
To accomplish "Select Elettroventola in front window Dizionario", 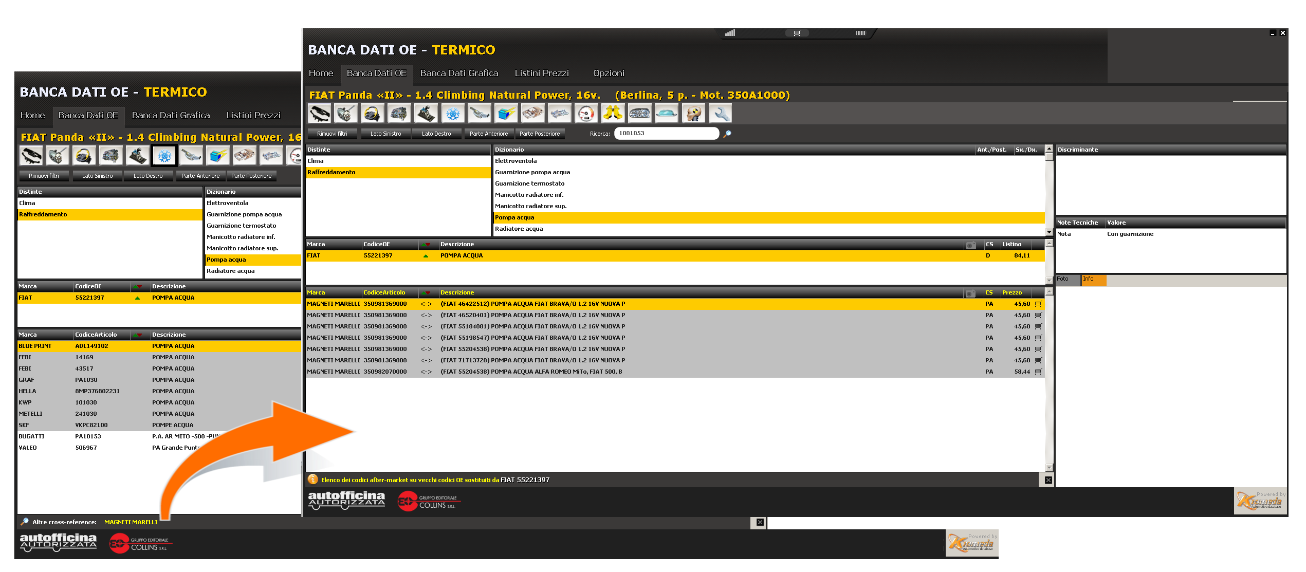I will tap(769, 161).
